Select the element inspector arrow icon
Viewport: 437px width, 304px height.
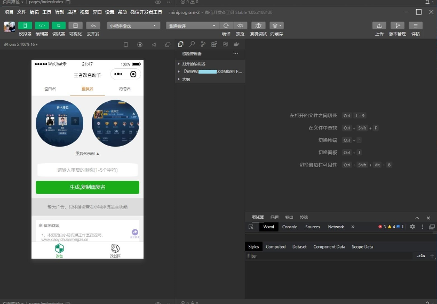[x=251, y=227]
